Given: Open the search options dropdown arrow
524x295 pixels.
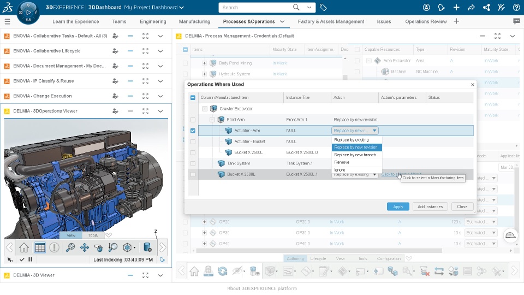Looking at the screenshot, I should (309, 7).
